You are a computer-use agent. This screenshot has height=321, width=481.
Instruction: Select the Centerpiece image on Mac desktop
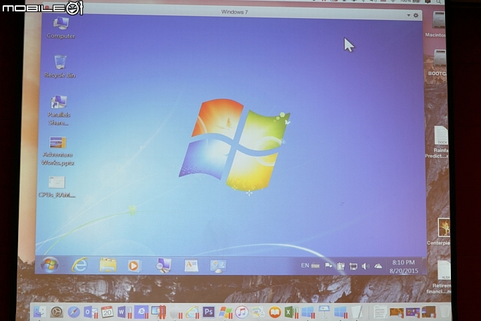(x=440, y=231)
